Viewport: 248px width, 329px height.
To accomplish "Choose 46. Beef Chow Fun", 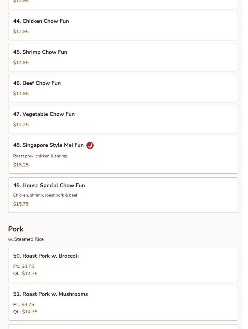I will 37,83.
